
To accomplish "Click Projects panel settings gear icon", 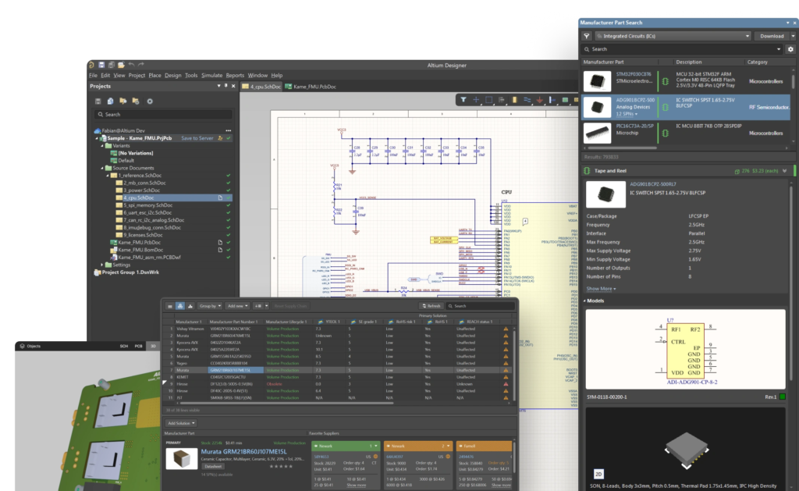I will coord(150,101).
